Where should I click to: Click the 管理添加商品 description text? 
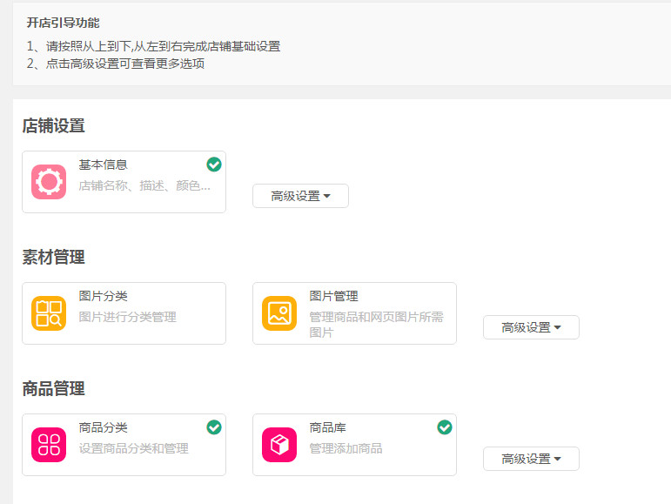[x=346, y=448]
